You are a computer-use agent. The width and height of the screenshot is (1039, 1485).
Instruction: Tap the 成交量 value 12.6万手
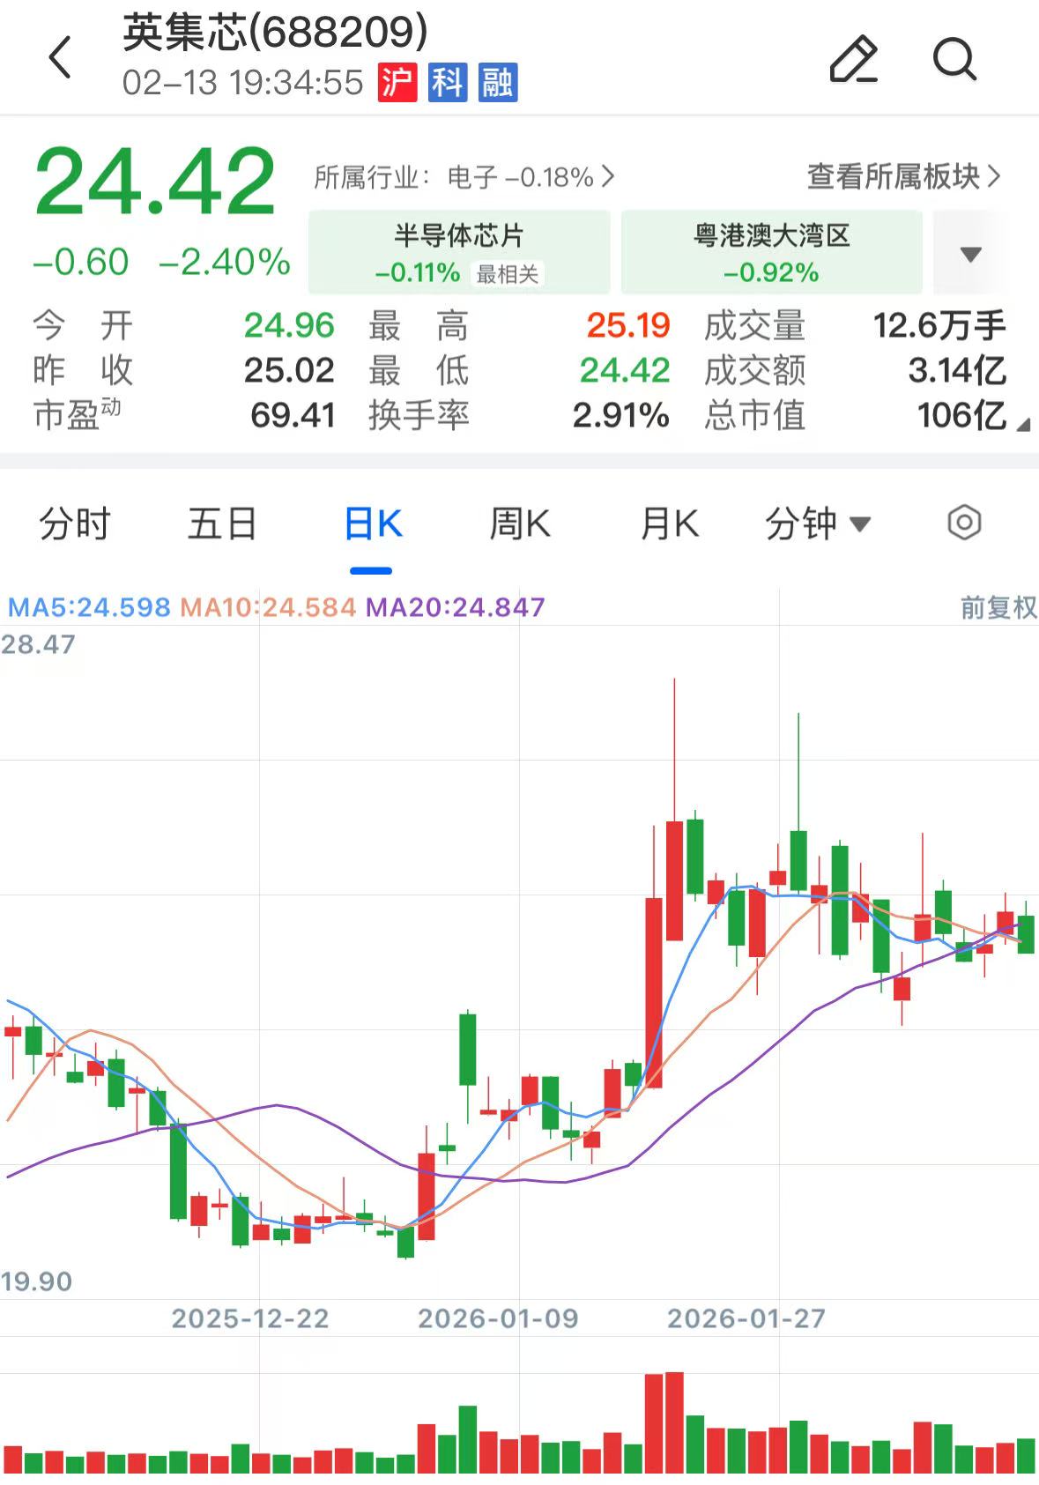point(939,325)
